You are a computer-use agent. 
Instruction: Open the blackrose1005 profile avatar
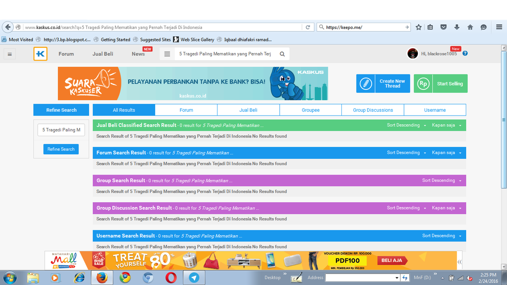413,53
